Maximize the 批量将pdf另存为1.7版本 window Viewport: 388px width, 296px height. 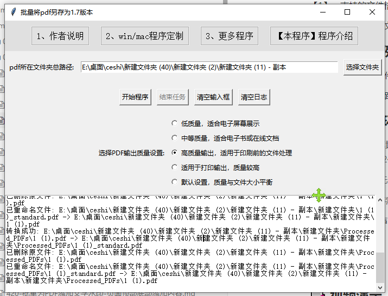click(347, 12)
